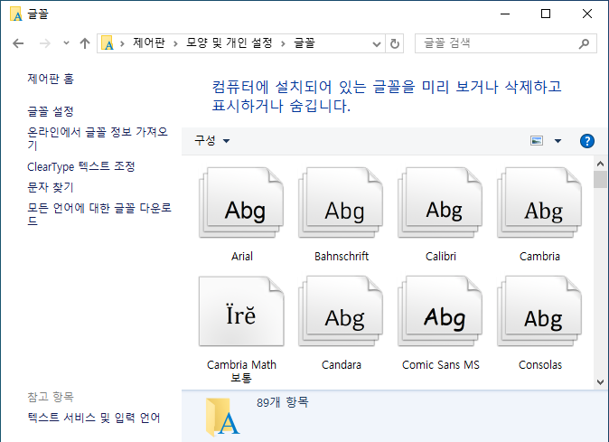Viewport: 609px width, 442px height.
Task: Click 모양 및 개인 설정 breadcrumb
Action: coord(230,42)
